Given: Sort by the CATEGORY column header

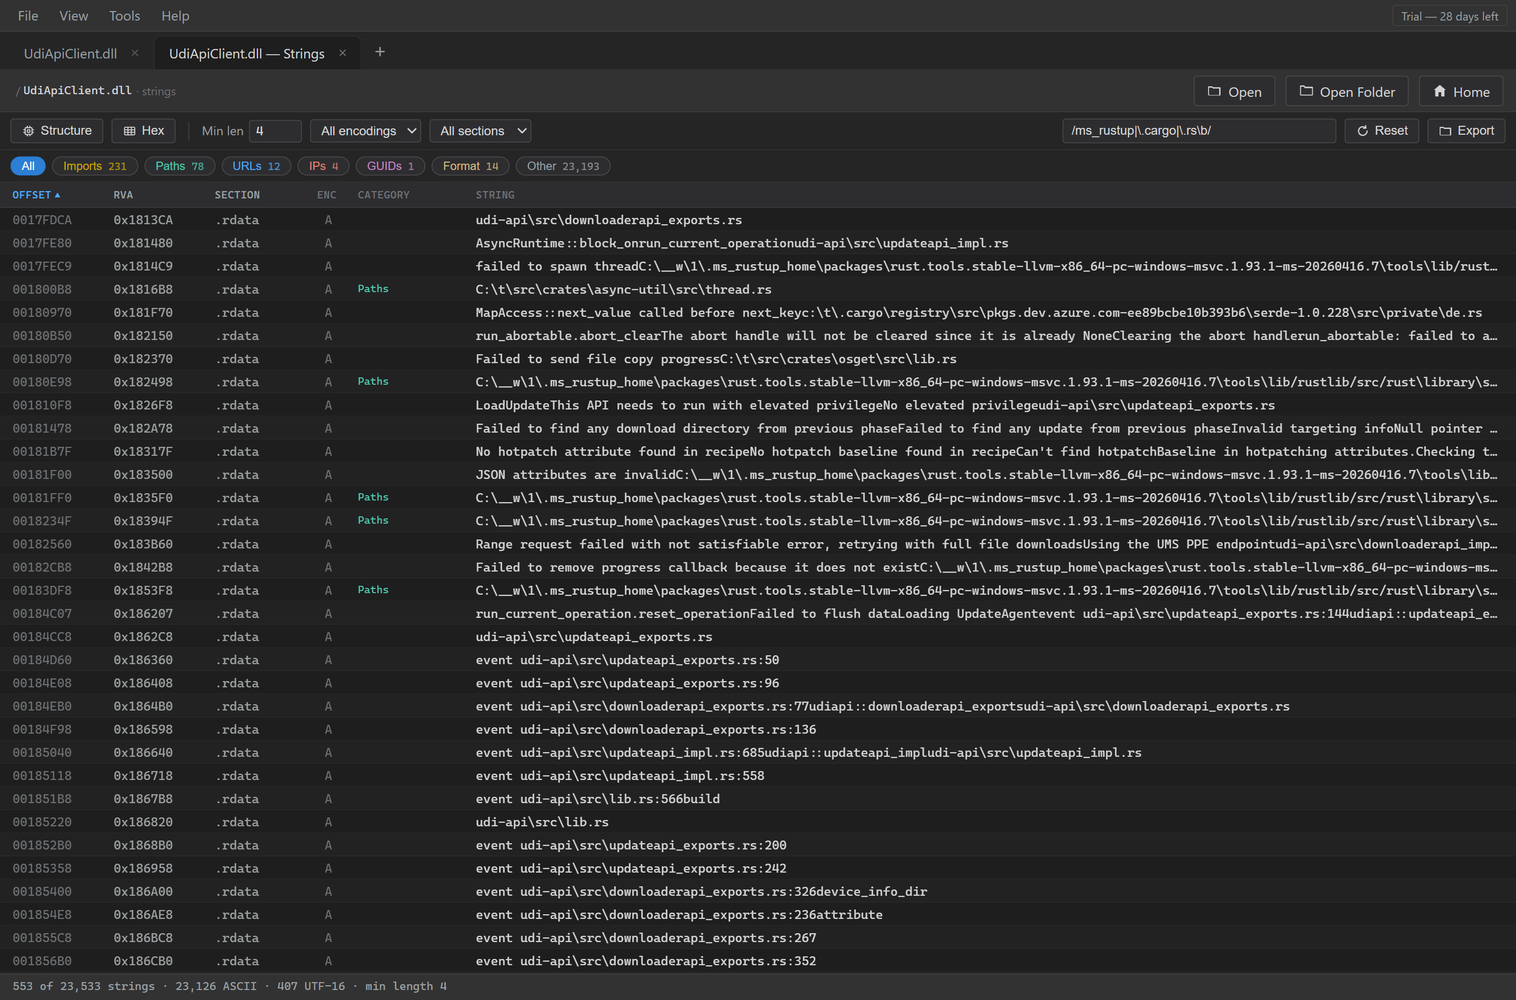Looking at the screenshot, I should [x=383, y=195].
